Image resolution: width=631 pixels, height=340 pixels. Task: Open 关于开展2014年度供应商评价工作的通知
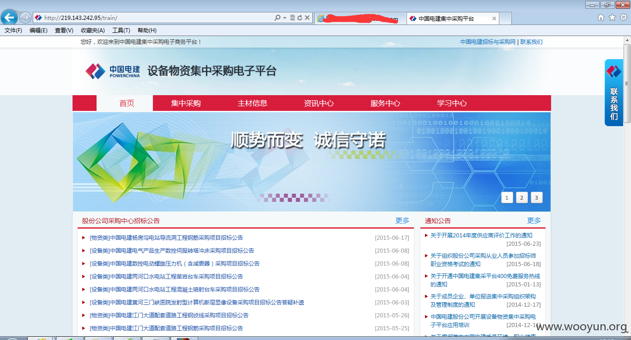coord(481,236)
